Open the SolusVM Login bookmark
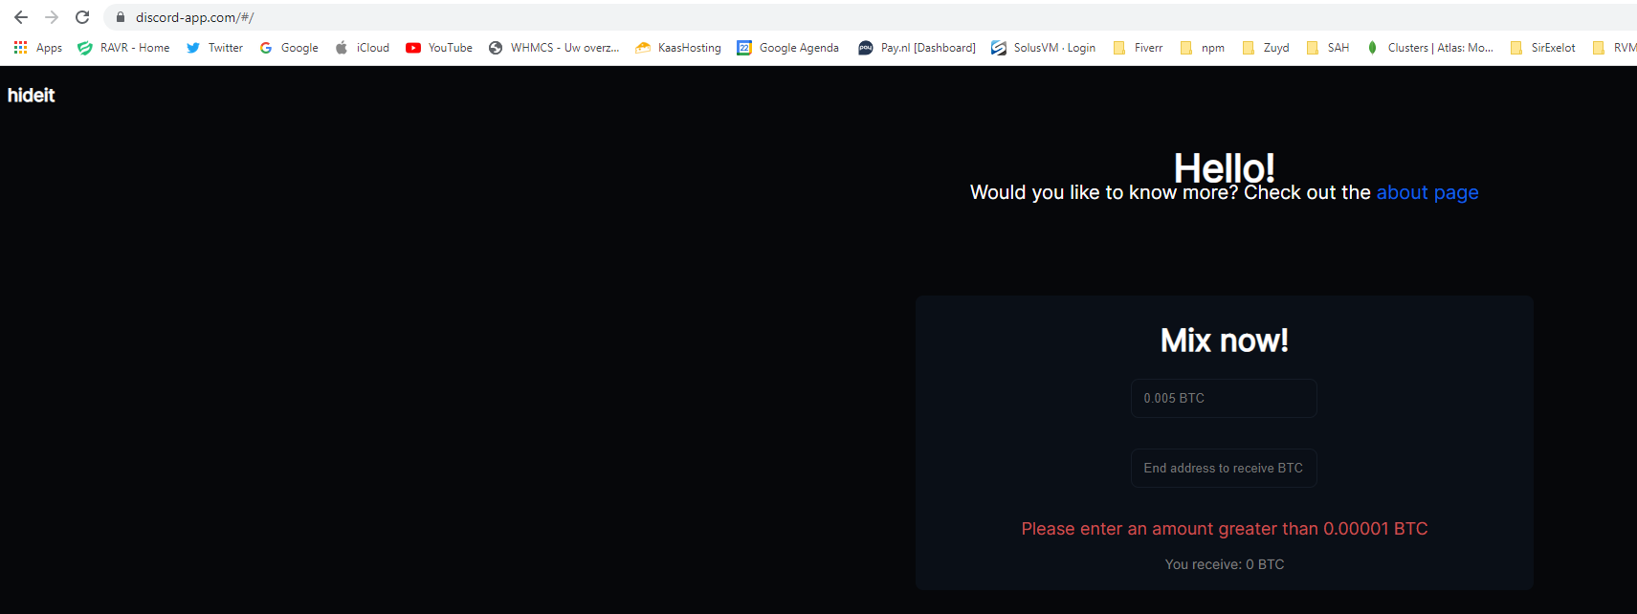 [x=1043, y=48]
